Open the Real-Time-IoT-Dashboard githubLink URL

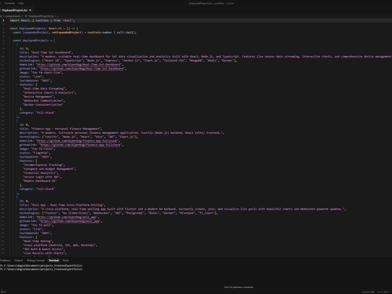pyautogui.click(x=82, y=69)
